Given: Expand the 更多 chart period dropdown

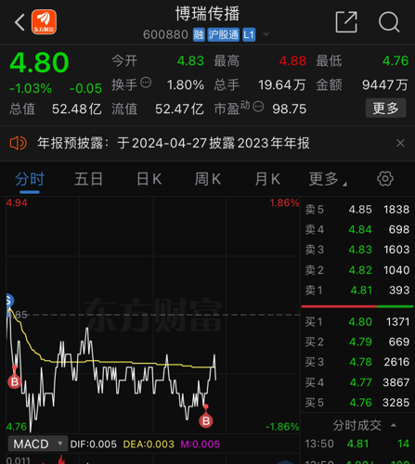Looking at the screenshot, I should 328,179.
